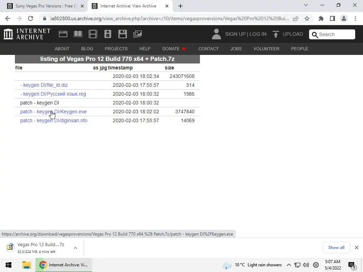This screenshot has height=272, width=363.
Task: Open the Internet Archive logo home link
Action: pyautogui.click(x=27, y=34)
